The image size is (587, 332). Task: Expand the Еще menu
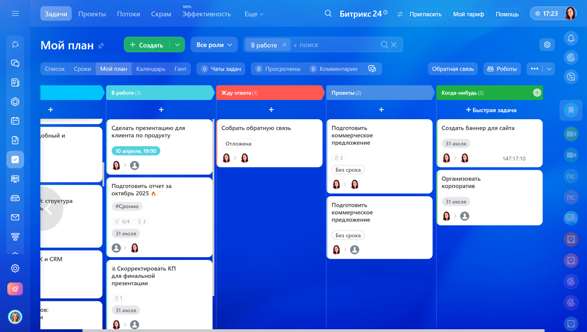click(x=254, y=14)
